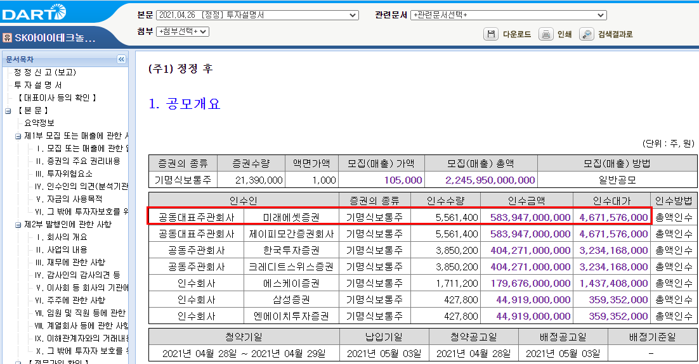Screen dimensions: 699x364
Task: Open V. 이사회 등 회사의 기관 section
Action: pyautogui.click(x=82, y=287)
